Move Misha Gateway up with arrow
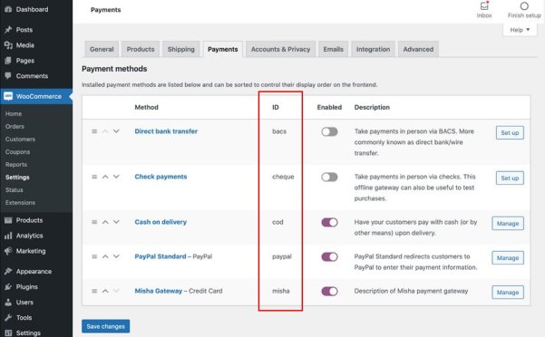 click(x=105, y=291)
